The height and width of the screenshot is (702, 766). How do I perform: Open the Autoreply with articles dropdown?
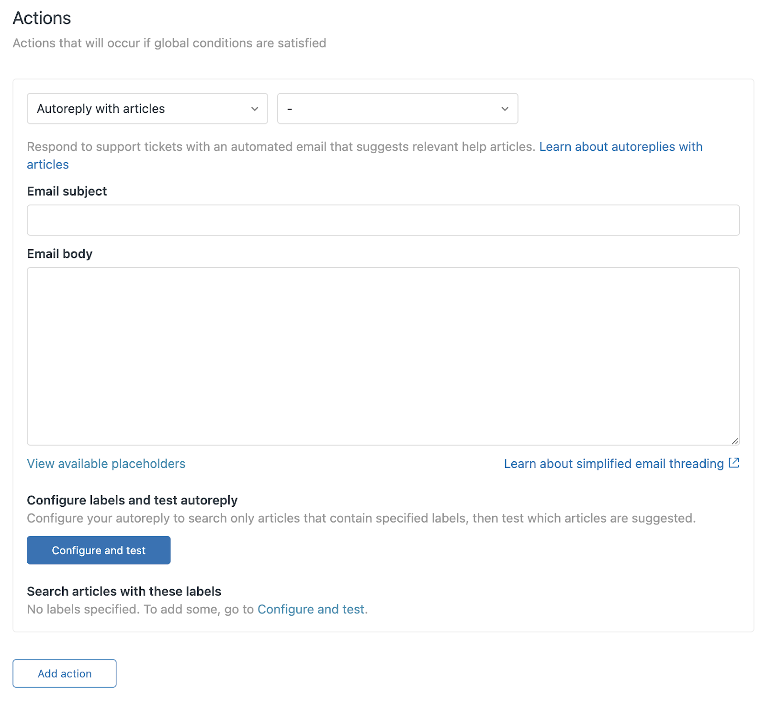click(x=147, y=109)
